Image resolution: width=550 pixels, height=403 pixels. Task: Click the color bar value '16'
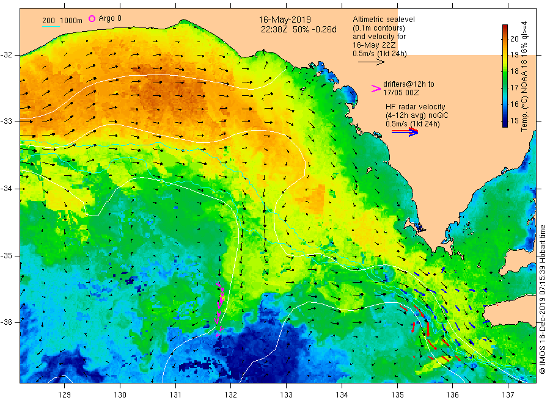coord(514,104)
